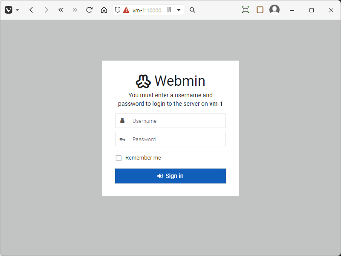Click the user icon in Username field
The height and width of the screenshot is (256, 341).
pyautogui.click(x=122, y=120)
